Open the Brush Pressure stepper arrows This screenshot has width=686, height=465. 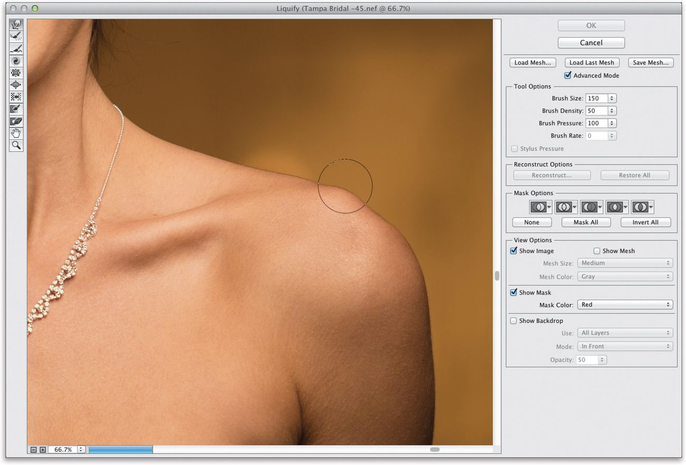click(612, 123)
